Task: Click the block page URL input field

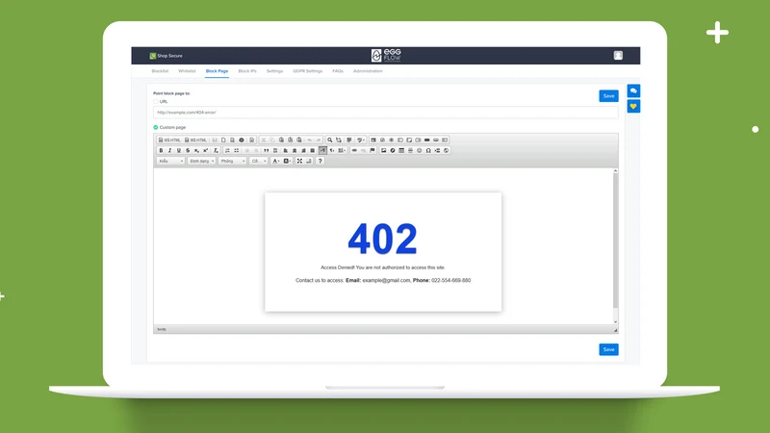Action: (x=386, y=113)
